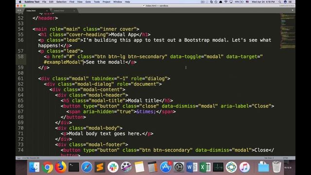Open iTunes from the dock
This screenshot has width=311, height=175.
244,167
